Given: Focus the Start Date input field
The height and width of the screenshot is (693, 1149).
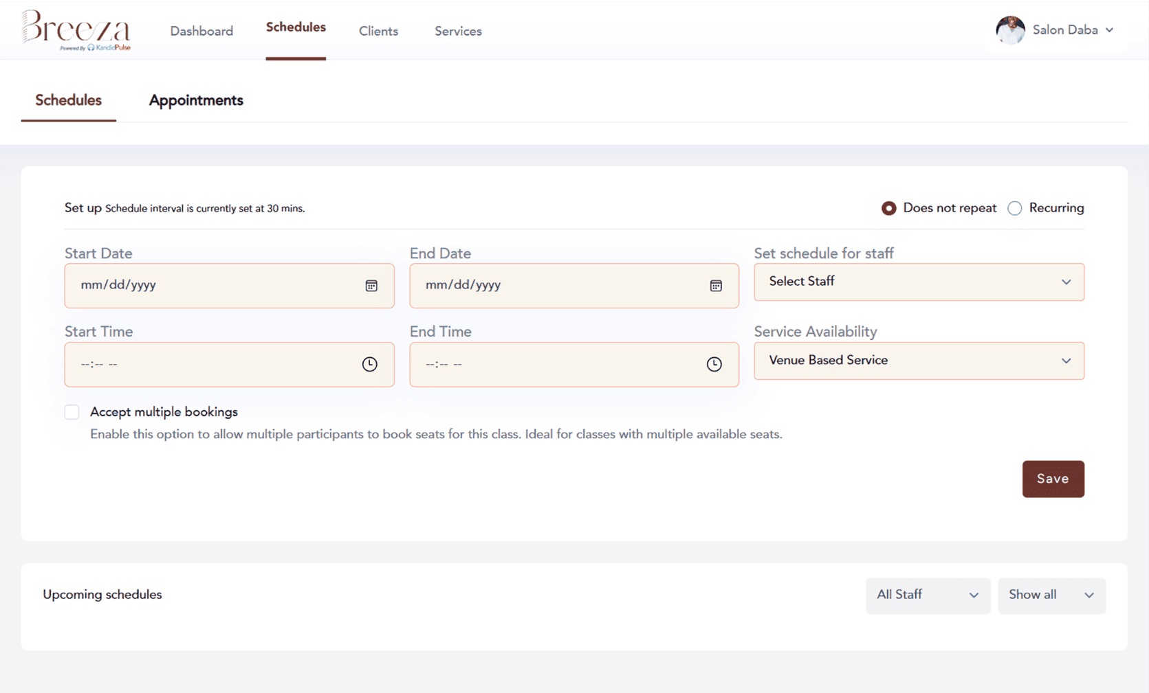Looking at the screenshot, I should 229,286.
